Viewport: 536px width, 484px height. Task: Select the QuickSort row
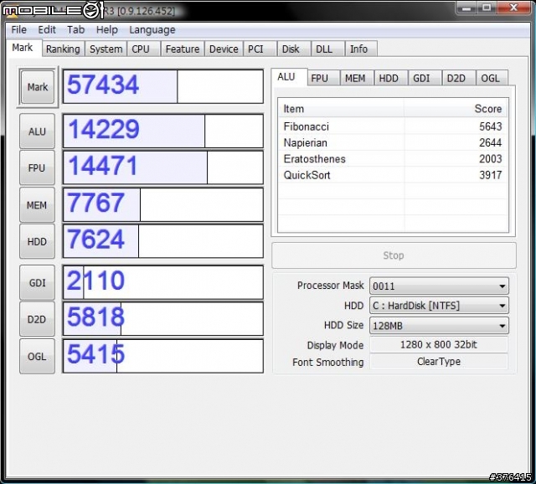point(393,175)
